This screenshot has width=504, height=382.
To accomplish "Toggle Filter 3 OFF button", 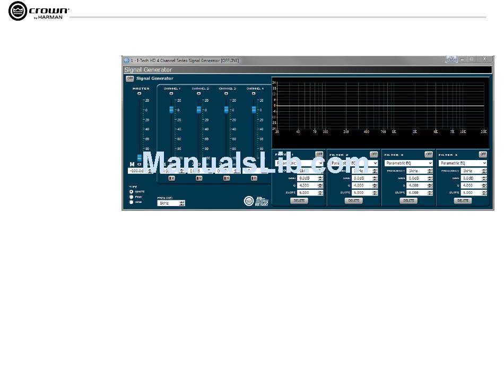I will point(429,154).
